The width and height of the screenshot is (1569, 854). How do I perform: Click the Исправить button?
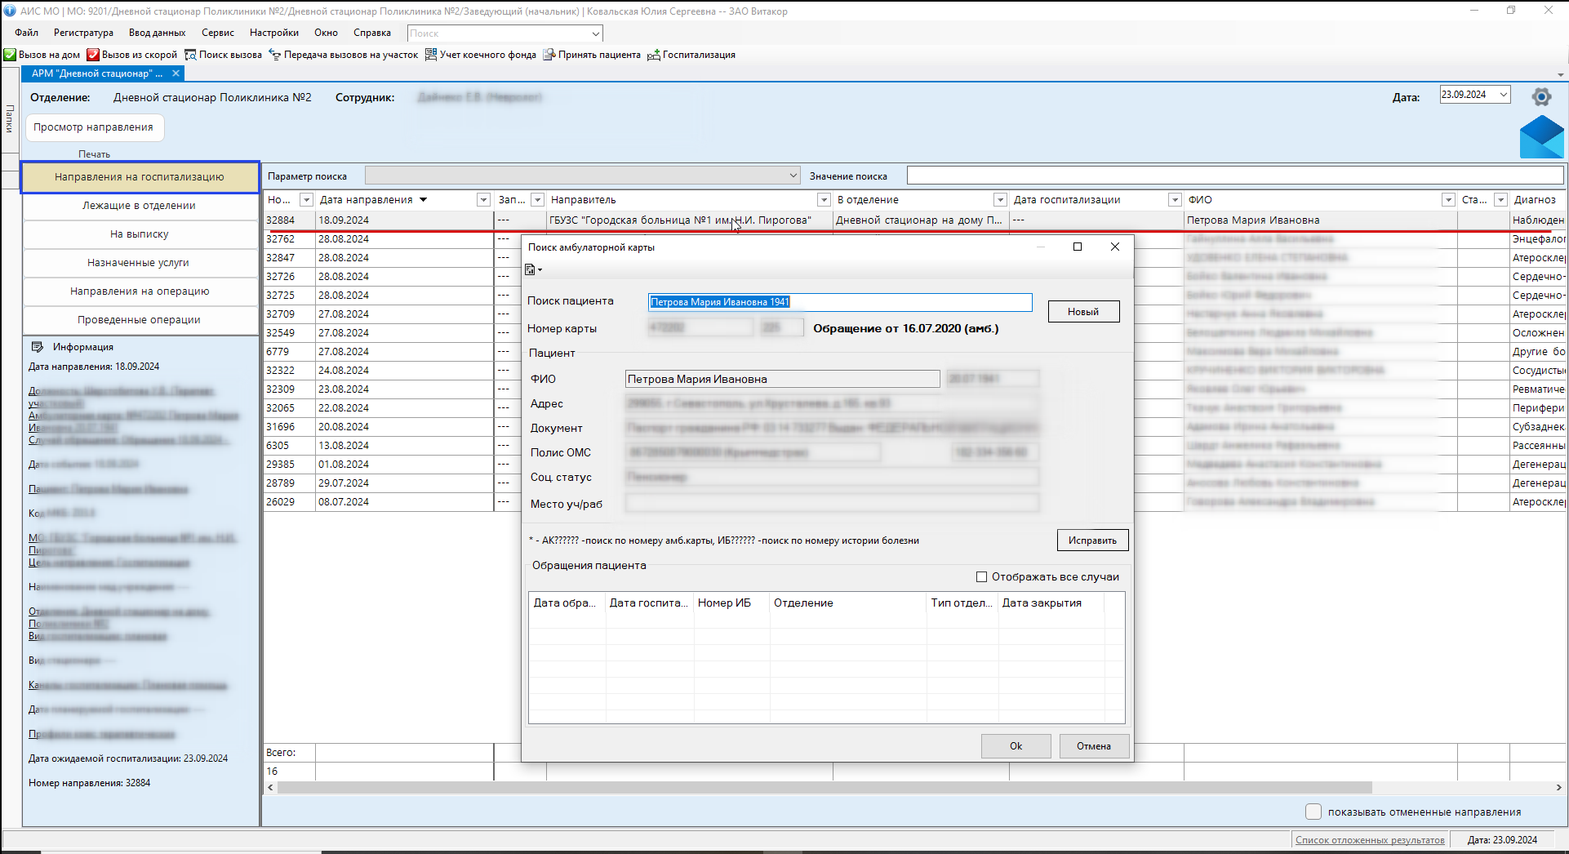coord(1092,540)
